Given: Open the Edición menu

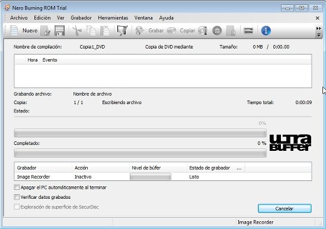Looking at the screenshot, I should [x=43, y=18].
